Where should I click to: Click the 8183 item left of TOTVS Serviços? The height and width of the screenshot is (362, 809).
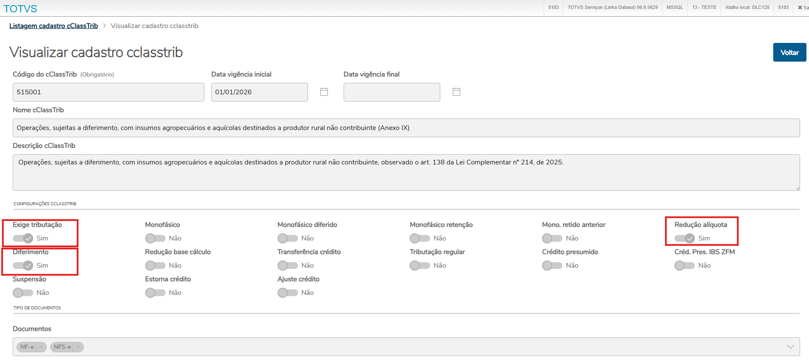pos(554,8)
